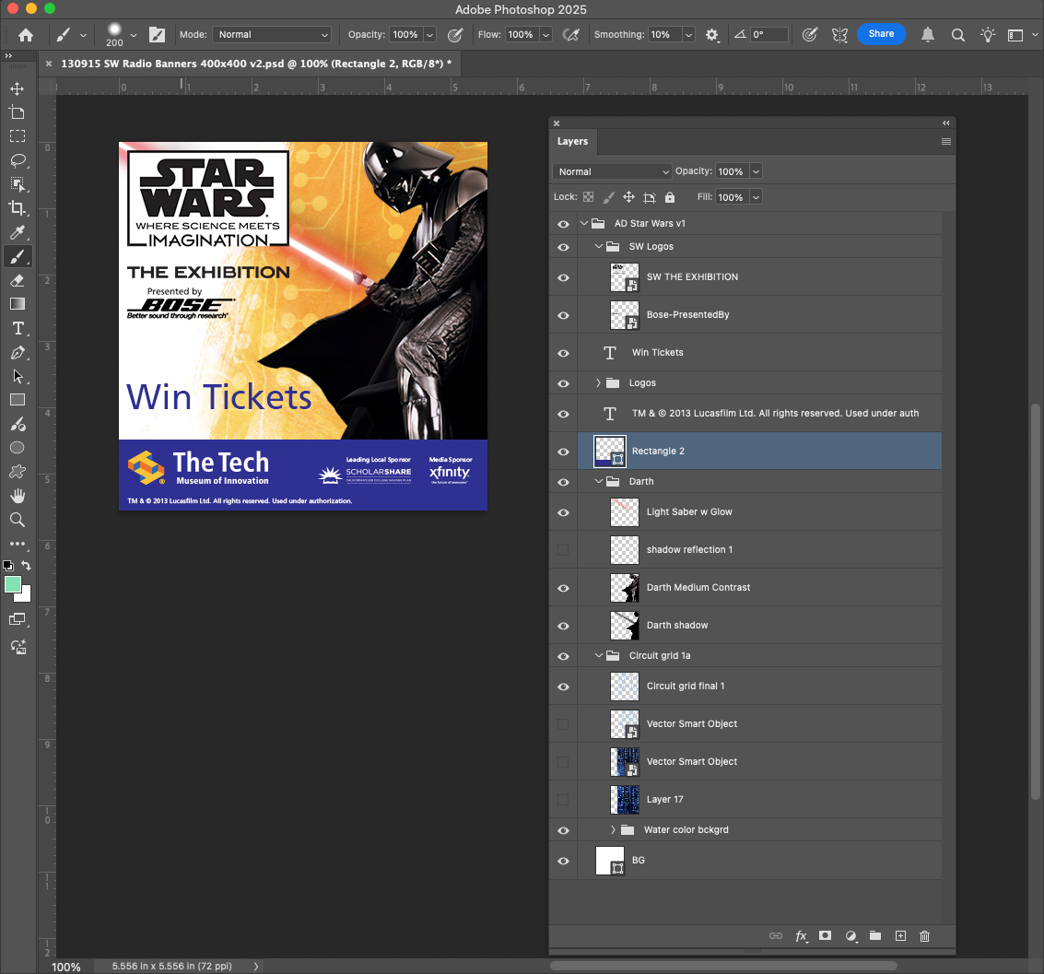Swap foreground and background colors
The width and height of the screenshot is (1044, 974).
point(26,565)
